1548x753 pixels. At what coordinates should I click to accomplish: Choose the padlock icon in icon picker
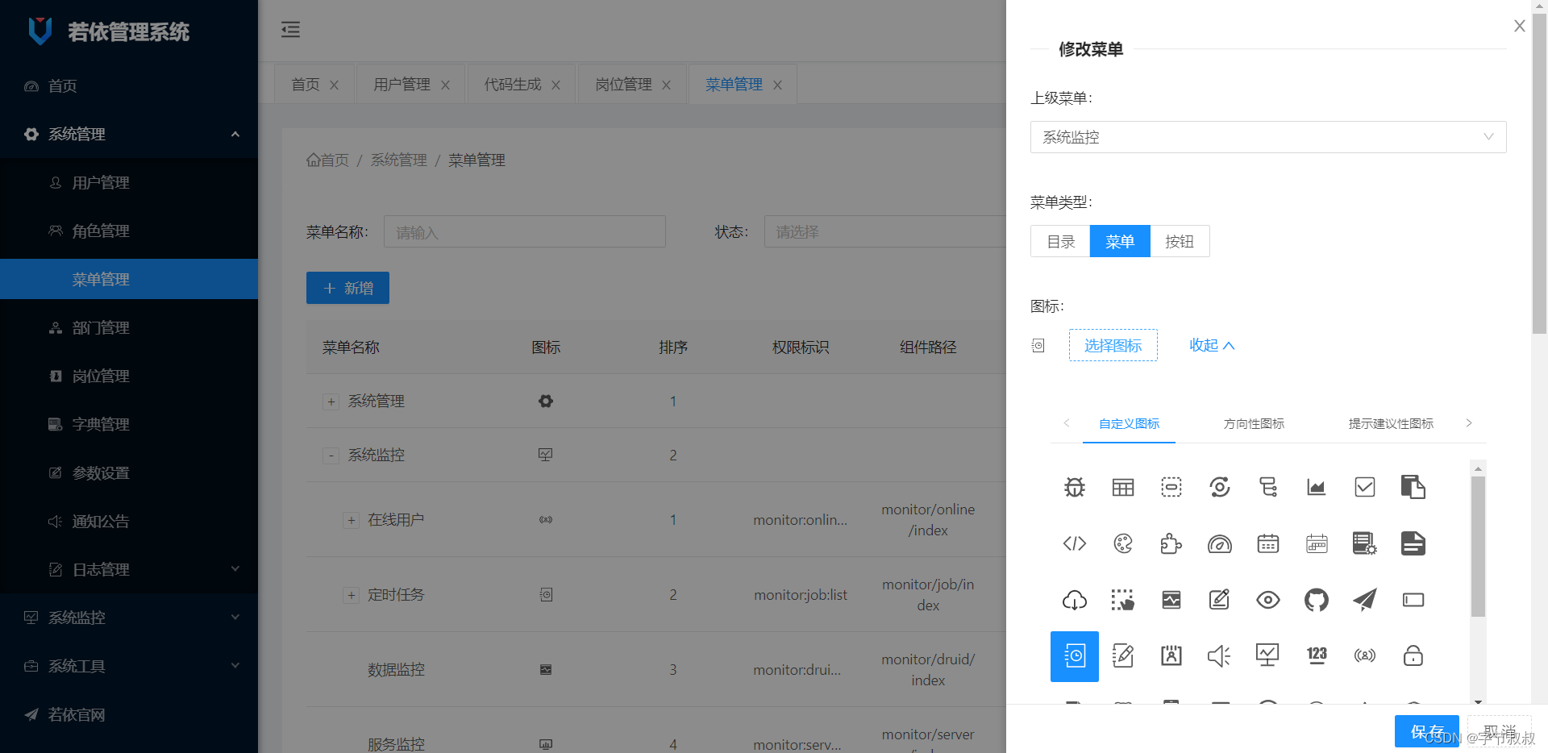[1413, 655]
